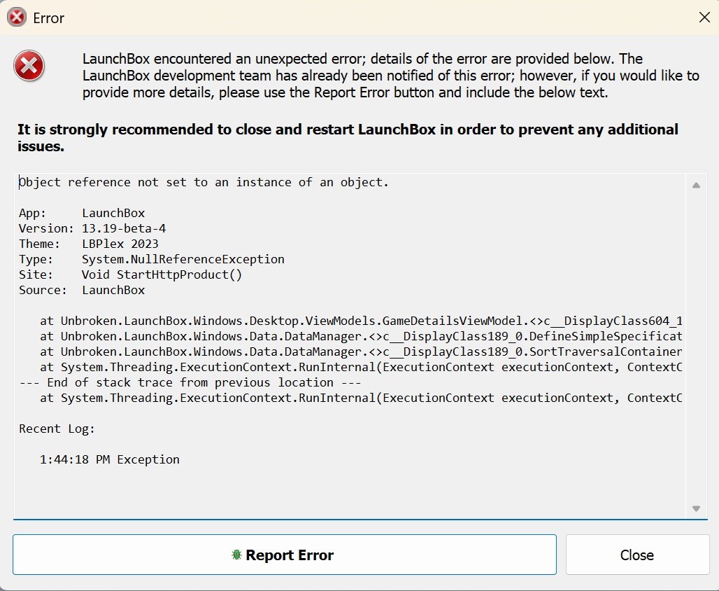Click the Recent Log: heading
The height and width of the screenshot is (591, 719).
[57, 429]
